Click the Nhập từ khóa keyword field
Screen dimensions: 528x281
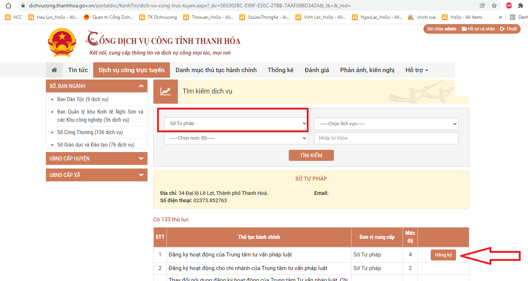[x=386, y=138]
